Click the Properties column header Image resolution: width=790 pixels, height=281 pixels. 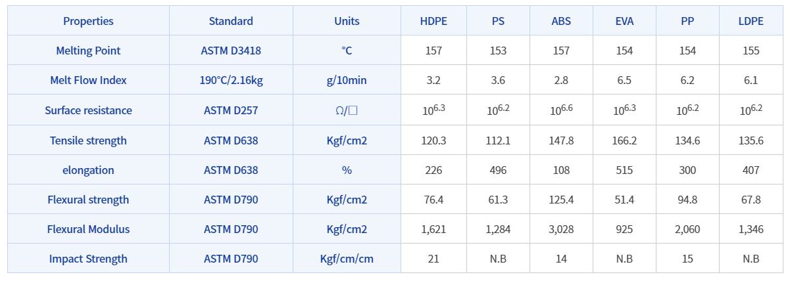(88, 21)
